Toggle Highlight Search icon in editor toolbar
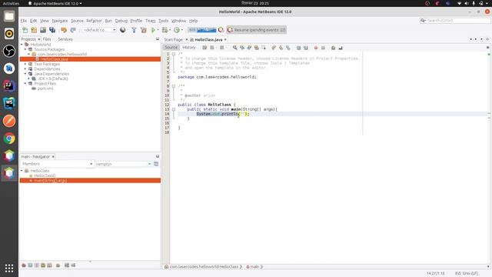Image resolution: width=492 pixels, height=277 pixels. (x=256, y=48)
